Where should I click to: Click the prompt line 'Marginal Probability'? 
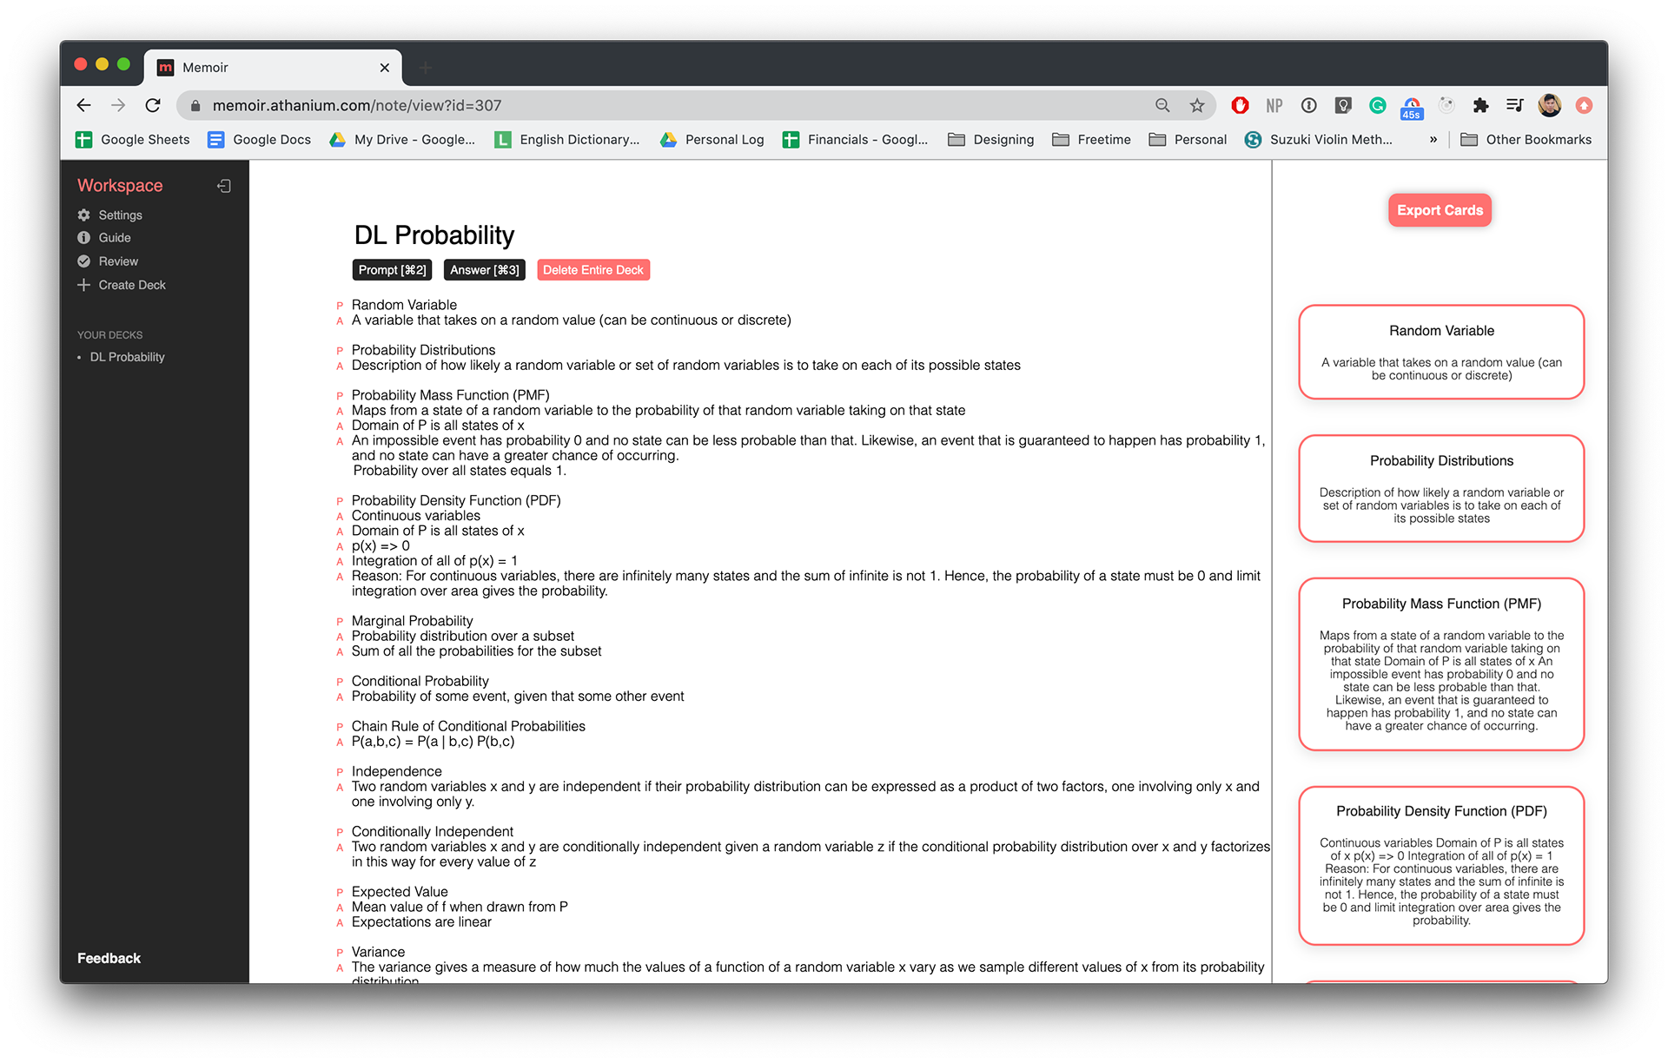point(412,621)
